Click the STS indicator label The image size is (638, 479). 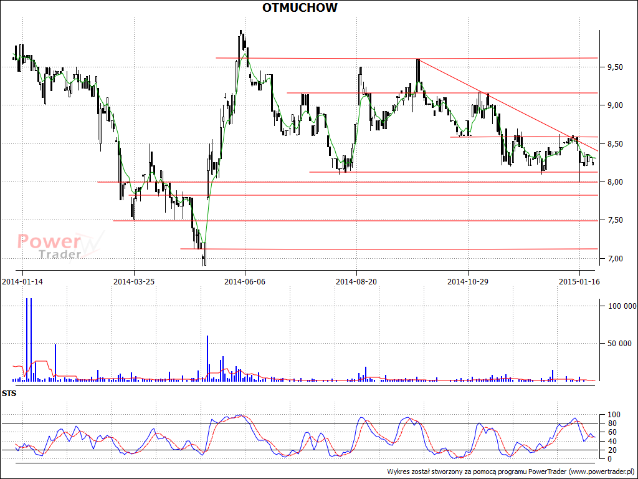pyautogui.click(x=9, y=394)
